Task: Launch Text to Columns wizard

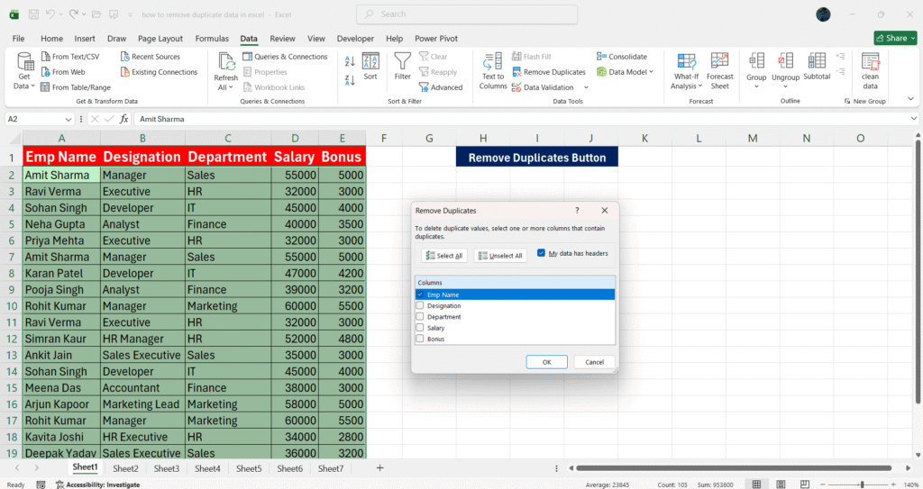Action: (x=493, y=70)
